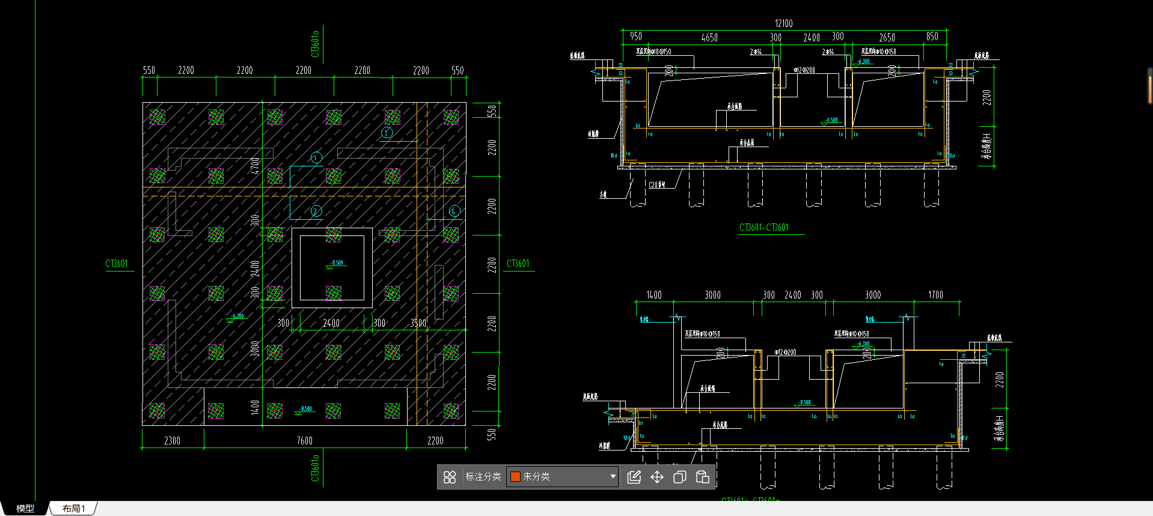
Task: Switch to the 模型 tab
Action: tap(25, 509)
